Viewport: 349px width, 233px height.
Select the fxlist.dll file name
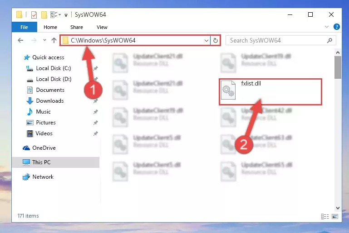point(251,84)
